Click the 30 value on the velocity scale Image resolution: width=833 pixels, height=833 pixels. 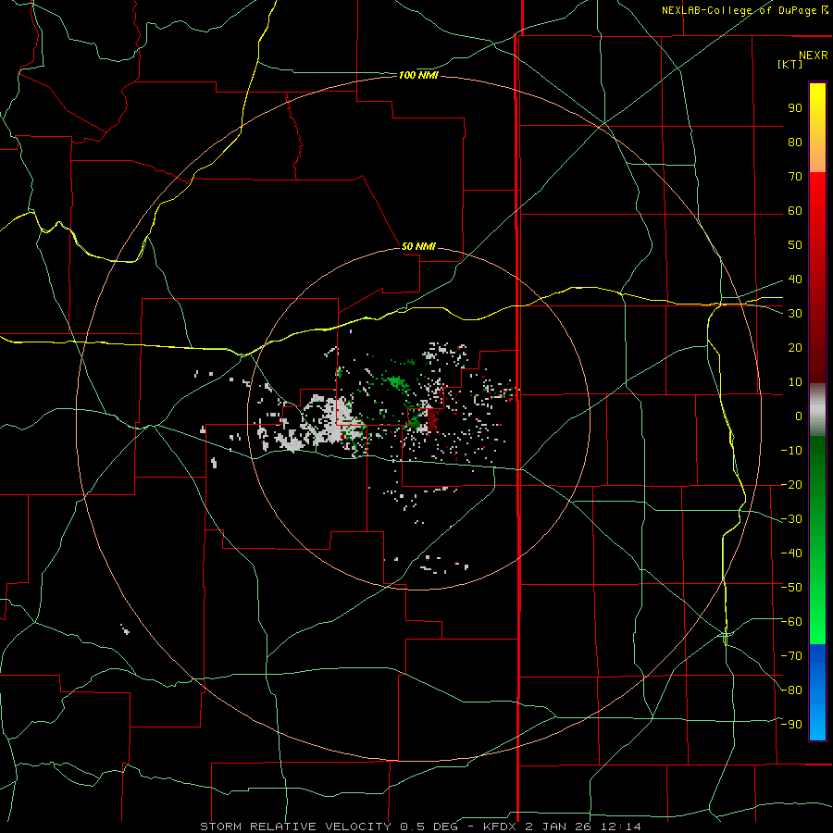coord(795,314)
